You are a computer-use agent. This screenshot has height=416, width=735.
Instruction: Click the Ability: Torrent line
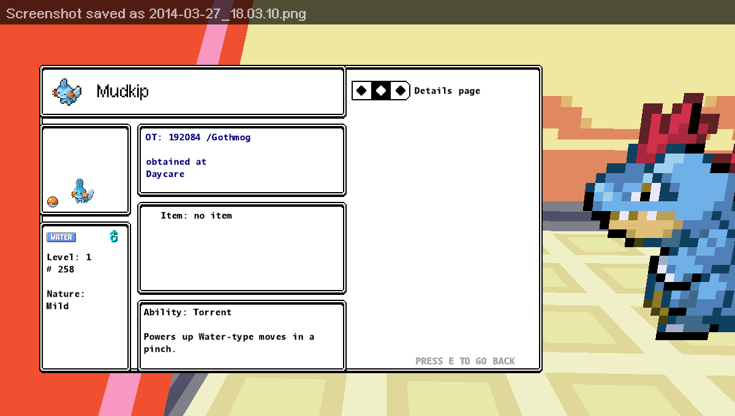coord(187,312)
